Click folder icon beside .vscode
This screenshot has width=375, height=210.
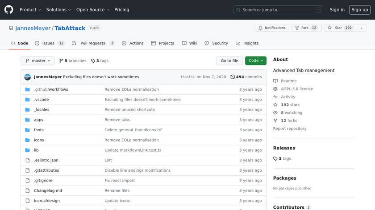point(28,100)
